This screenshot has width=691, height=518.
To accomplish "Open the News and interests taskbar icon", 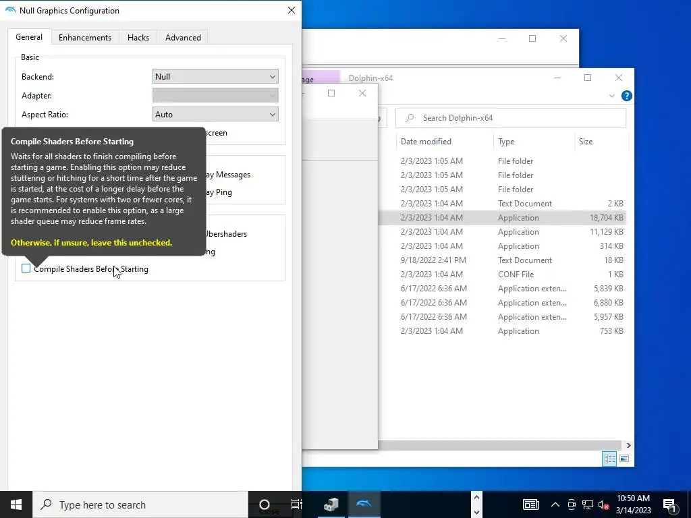I will tap(530, 505).
